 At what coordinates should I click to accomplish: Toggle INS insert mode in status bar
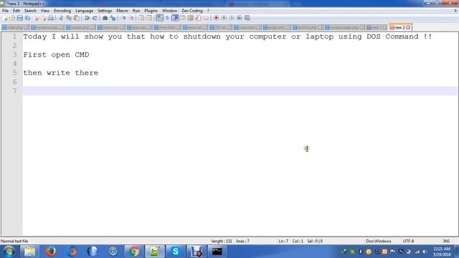pyautogui.click(x=446, y=241)
